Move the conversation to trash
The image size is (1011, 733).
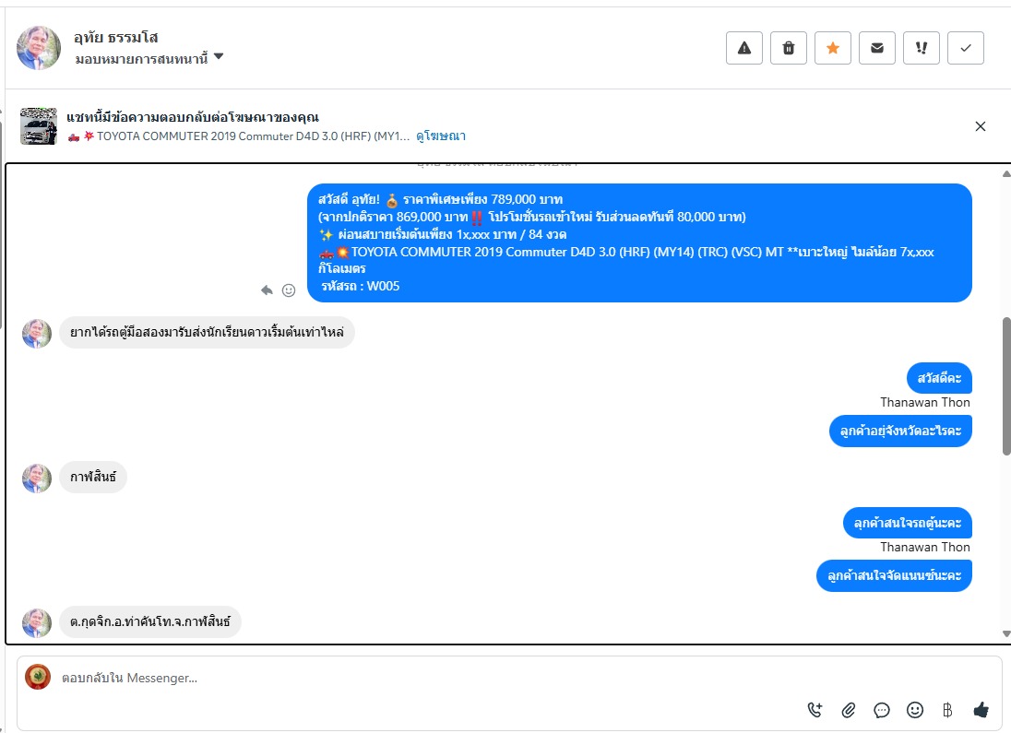tap(789, 48)
